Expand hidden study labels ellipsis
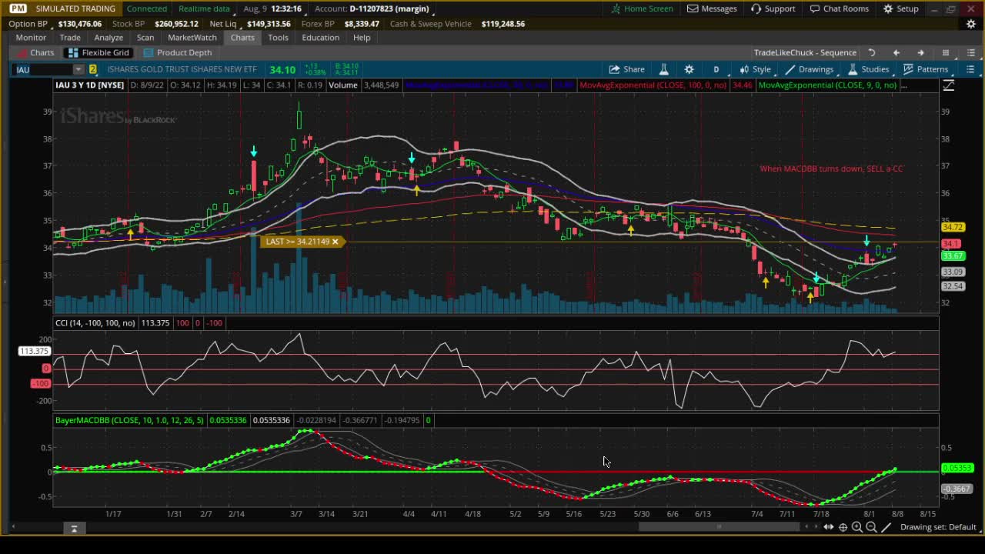Screen dimensions: 985x554 click(903, 85)
